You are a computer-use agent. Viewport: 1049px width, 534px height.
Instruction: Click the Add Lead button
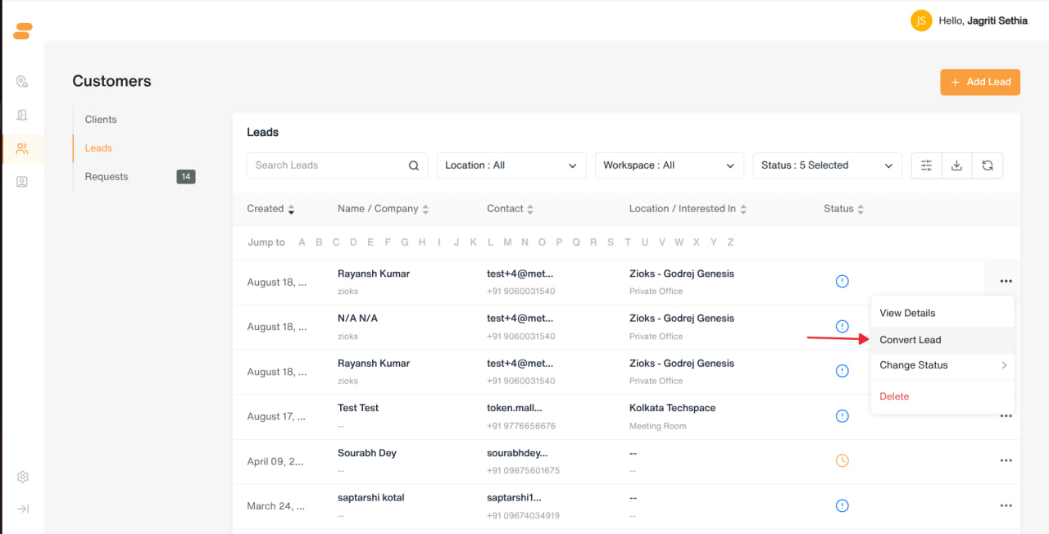(x=980, y=82)
